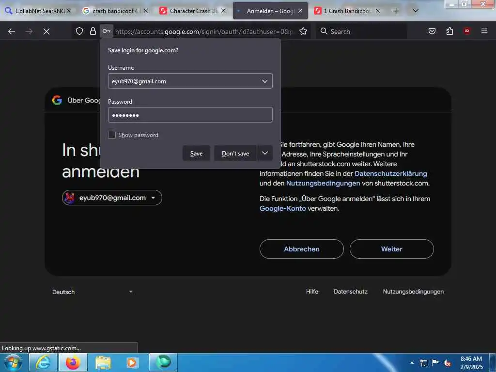Screen dimensions: 496x372
Task: Open the Action Center flag icon
Action: click(435, 363)
